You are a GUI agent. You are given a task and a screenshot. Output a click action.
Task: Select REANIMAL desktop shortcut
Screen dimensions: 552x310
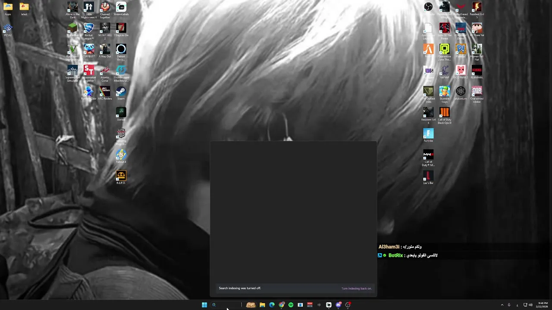click(477, 72)
